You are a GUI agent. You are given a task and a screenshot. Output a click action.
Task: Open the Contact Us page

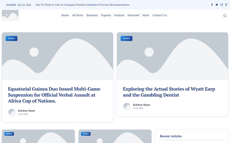(x=160, y=15)
